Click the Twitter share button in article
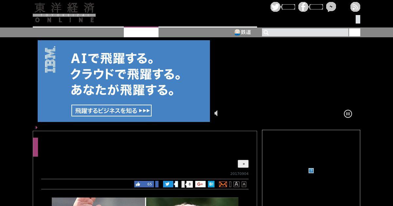The width and height of the screenshot is (393, 206). pyautogui.click(x=168, y=184)
